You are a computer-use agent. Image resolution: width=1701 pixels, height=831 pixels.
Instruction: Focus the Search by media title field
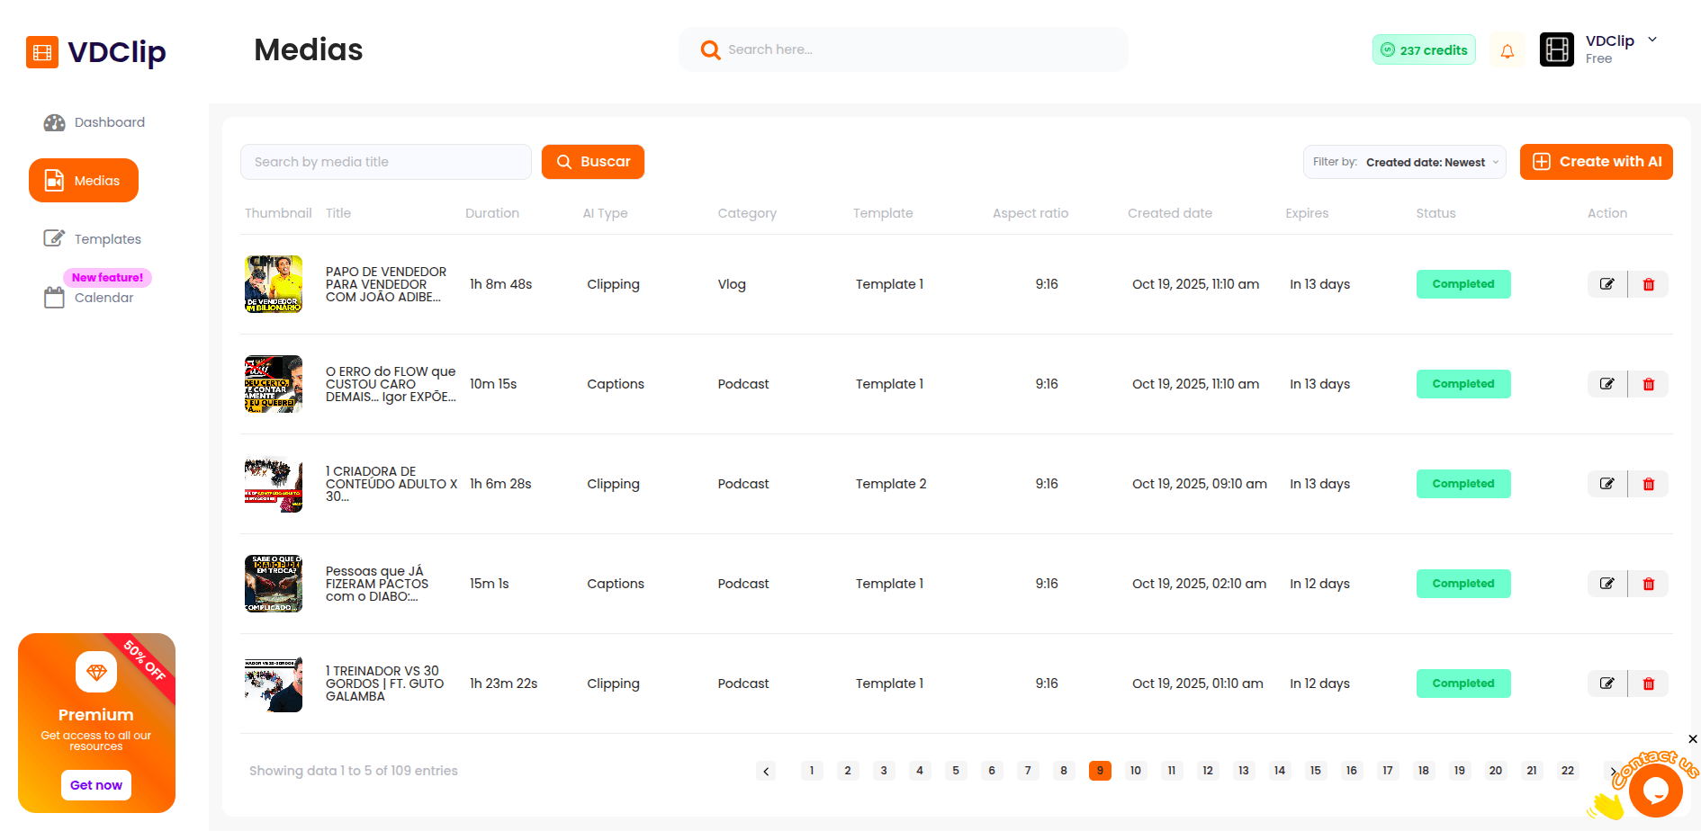coord(385,162)
